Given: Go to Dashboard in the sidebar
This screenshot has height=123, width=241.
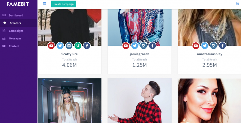Looking at the screenshot, I should pyautogui.click(x=16, y=15).
